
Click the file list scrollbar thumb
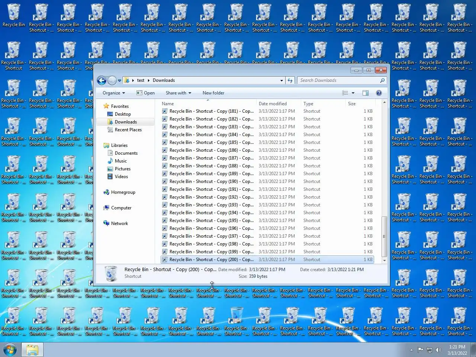[x=384, y=237]
